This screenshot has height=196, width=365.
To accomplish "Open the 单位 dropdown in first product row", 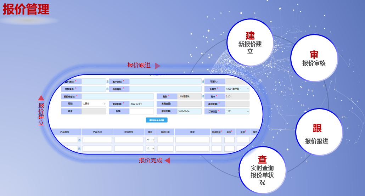I will click(x=150, y=140).
